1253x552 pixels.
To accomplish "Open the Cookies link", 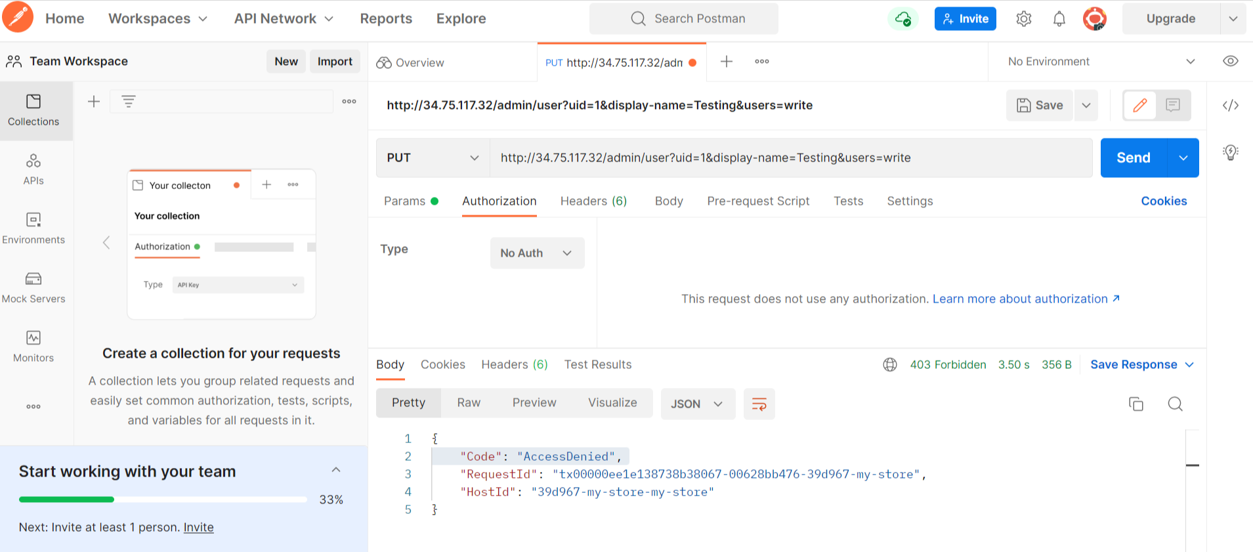I will click(1164, 201).
